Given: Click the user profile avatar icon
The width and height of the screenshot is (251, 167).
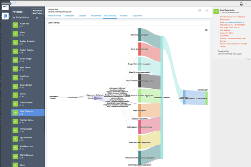Looking at the screenshot, I should point(242,4).
